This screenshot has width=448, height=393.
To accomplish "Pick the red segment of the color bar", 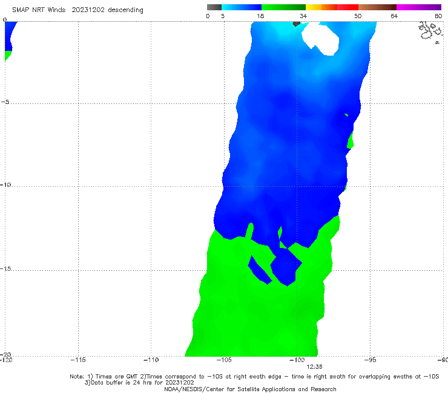I will 348,7.
